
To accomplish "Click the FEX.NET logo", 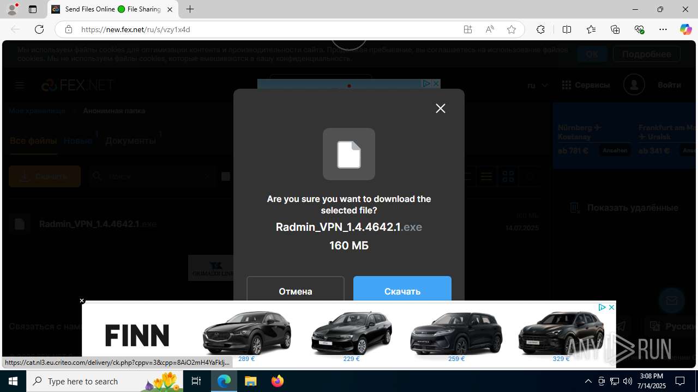I will 78,85.
